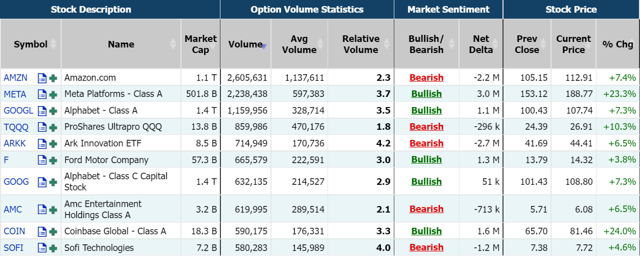Click the green plus icon beside AMC

point(53,210)
